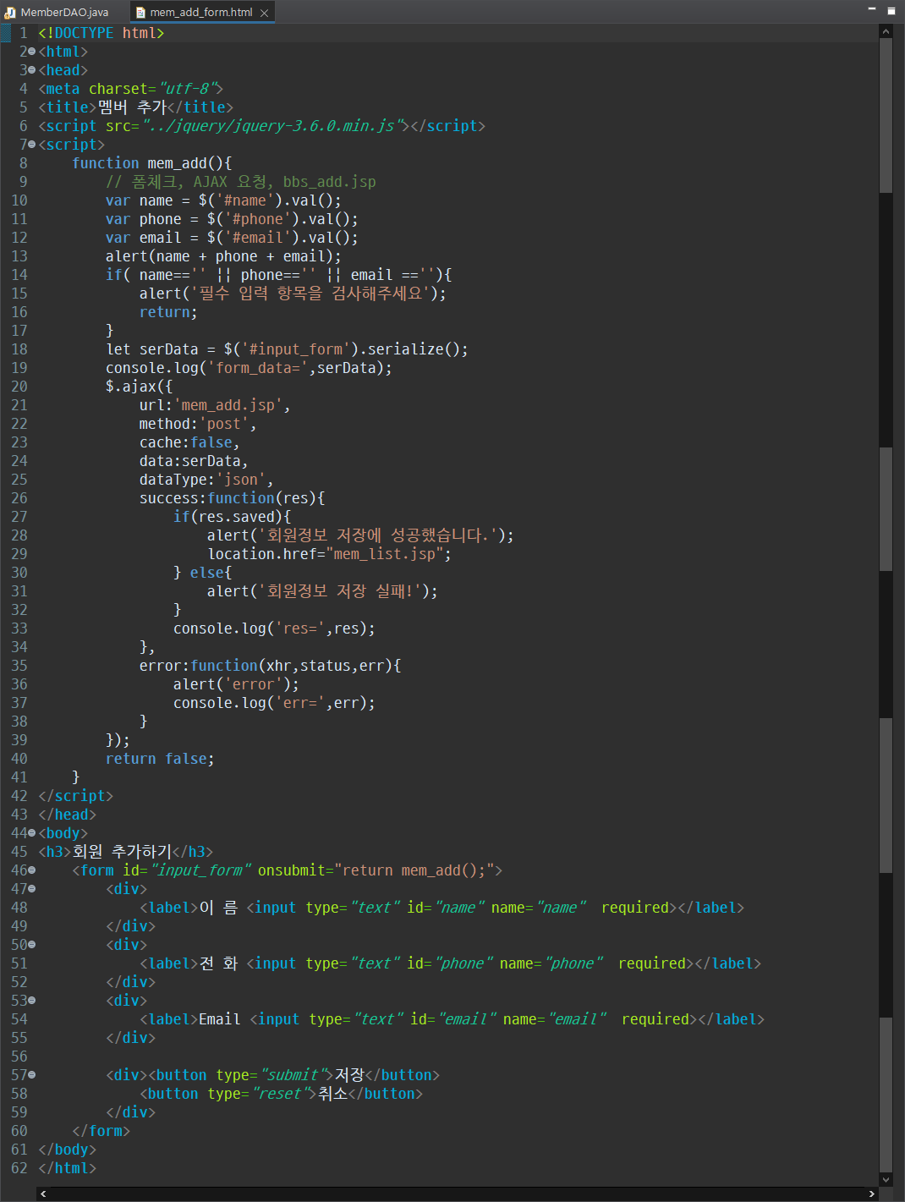This screenshot has width=905, height=1202.
Task: Click the 'alert(name + phone + email);' line
Action: pos(223,256)
